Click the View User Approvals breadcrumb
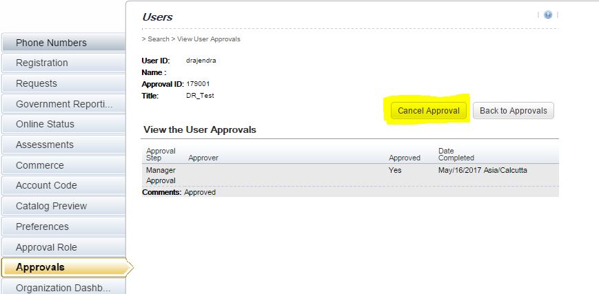Screen dimensions: 599x294 209,39
